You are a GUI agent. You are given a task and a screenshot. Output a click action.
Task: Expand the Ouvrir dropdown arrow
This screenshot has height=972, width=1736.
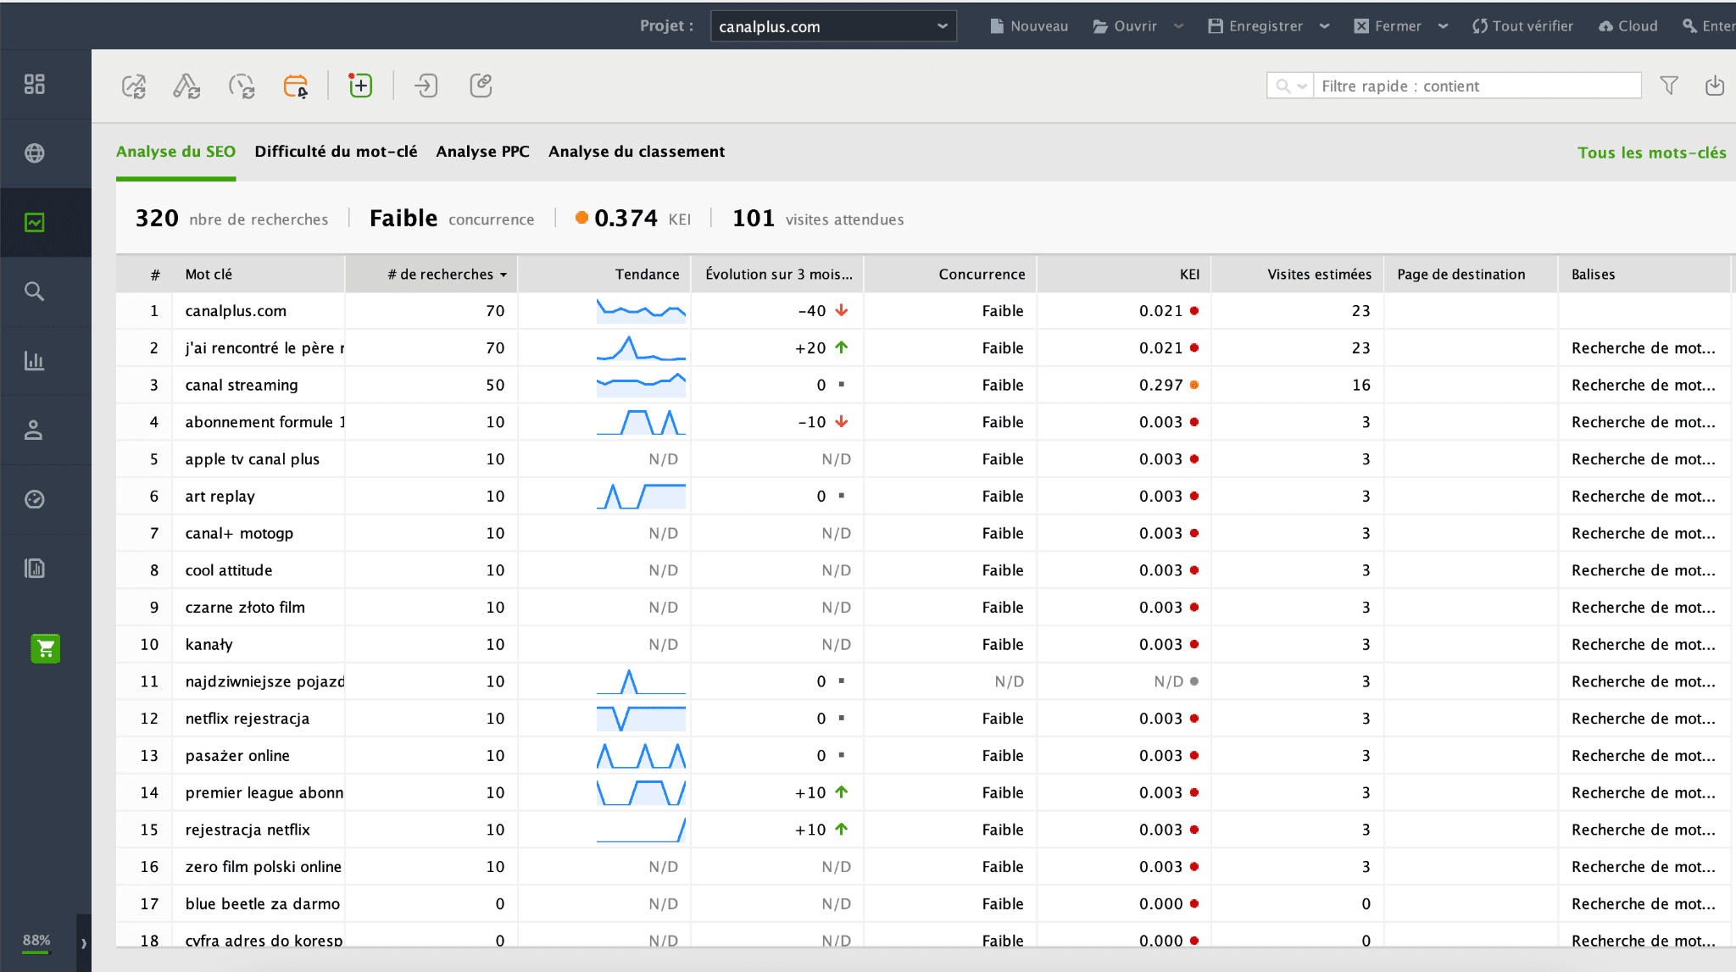coord(1178,26)
